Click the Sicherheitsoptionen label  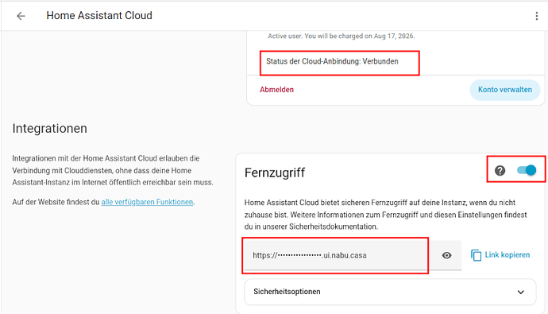coord(287,292)
